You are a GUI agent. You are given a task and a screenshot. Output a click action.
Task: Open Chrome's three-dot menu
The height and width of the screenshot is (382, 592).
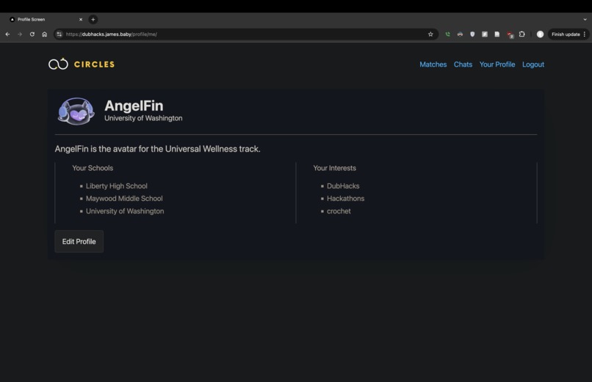click(x=585, y=34)
